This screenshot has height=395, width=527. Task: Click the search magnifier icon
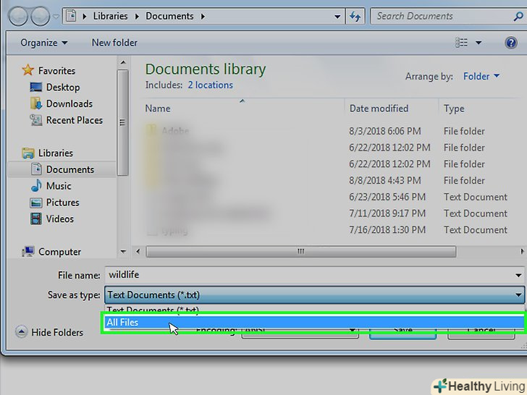(x=518, y=16)
